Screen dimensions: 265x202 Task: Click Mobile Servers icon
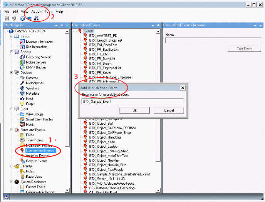tap(22, 62)
